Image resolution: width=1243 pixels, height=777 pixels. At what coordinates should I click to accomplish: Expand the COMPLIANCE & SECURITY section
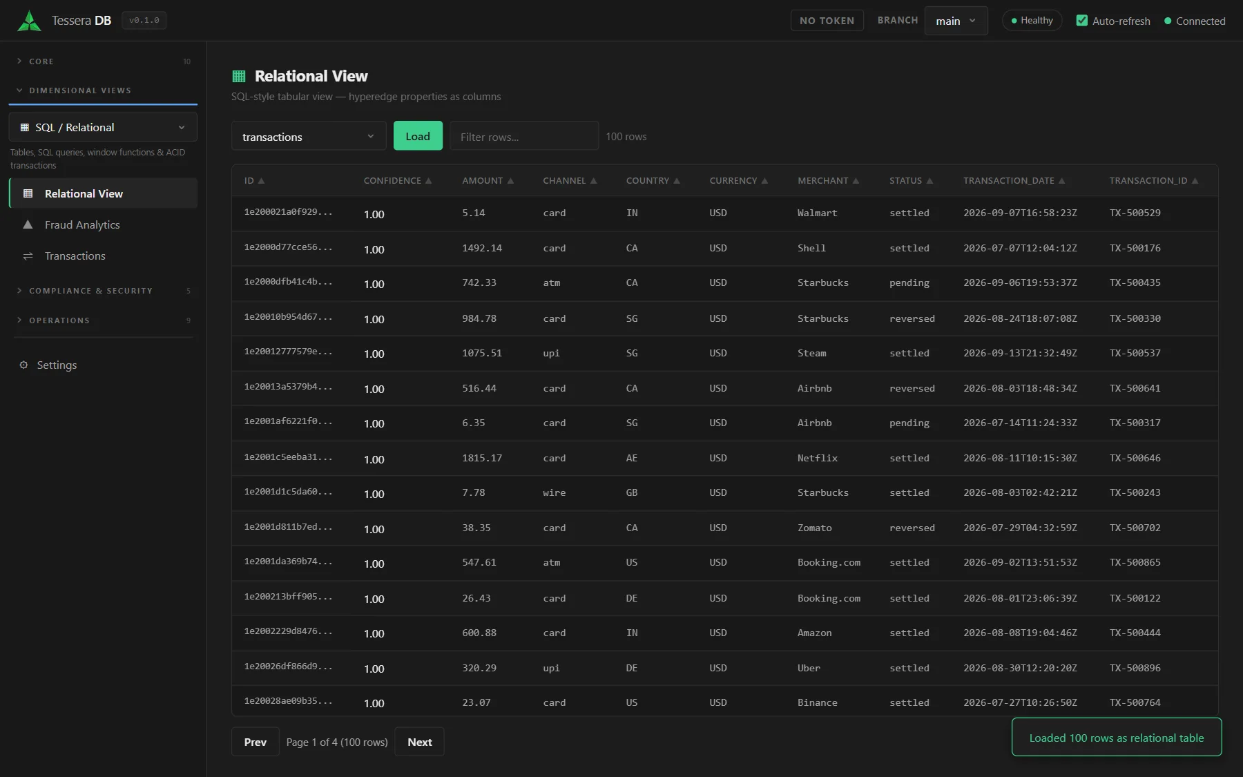pyautogui.click(x=104, y=291)
